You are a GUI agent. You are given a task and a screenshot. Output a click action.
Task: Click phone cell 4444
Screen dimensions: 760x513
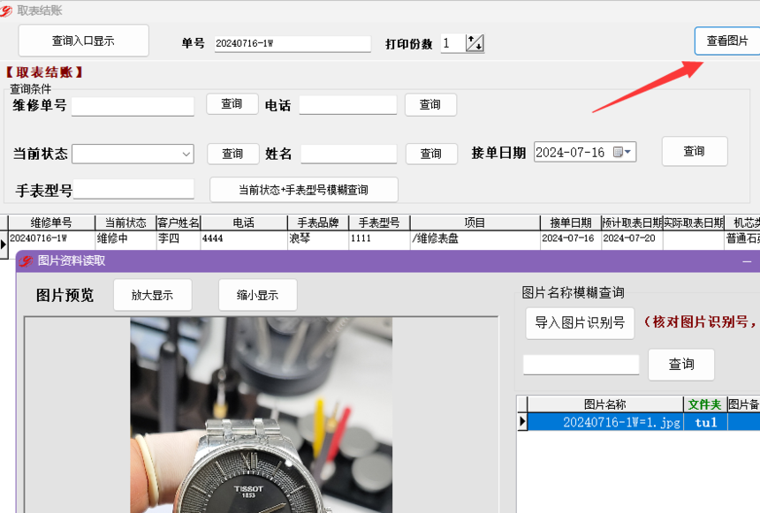[x=244, y=238]
